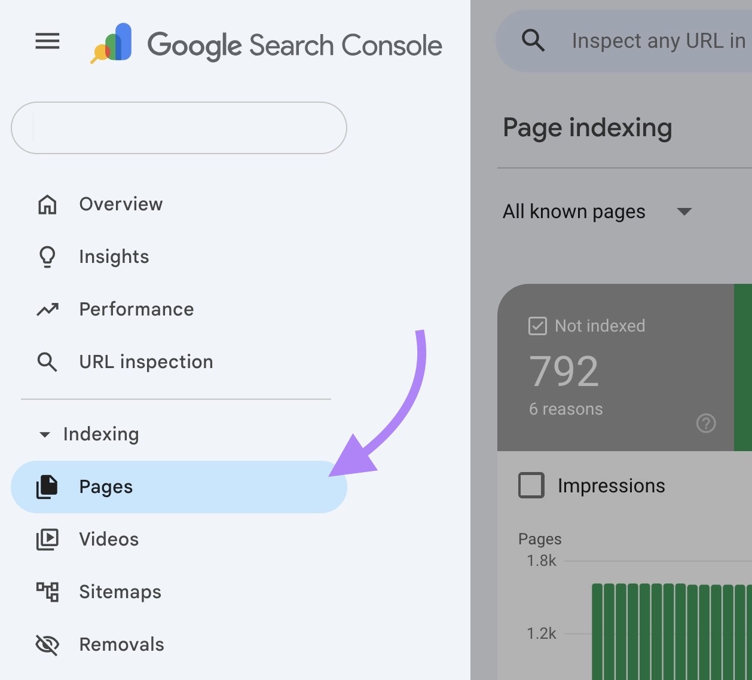Viewport: 752px width, 680px height.
Task: Click the Videos icon in sidebar
Action: pyautogui.click(x=46, y=539)
